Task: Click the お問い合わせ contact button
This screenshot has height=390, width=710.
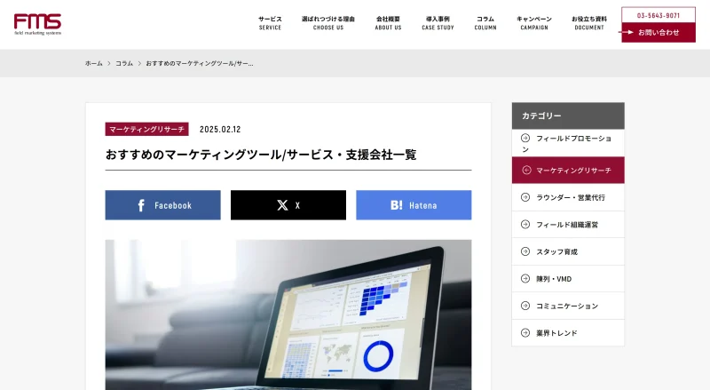Action: point(659,33)
